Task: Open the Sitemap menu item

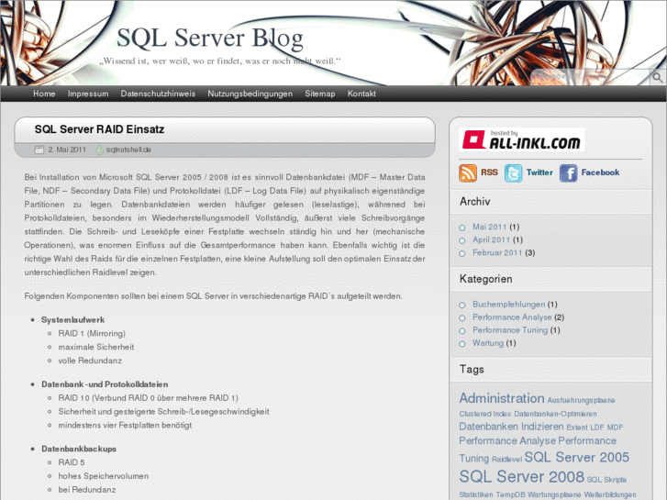Action: 320,94
